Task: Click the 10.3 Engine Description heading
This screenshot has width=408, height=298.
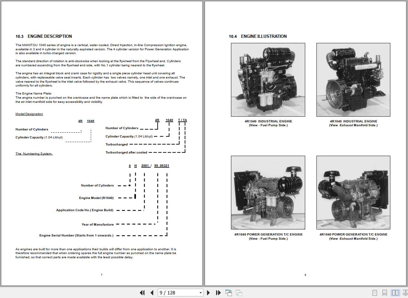Action: point(44,36)
